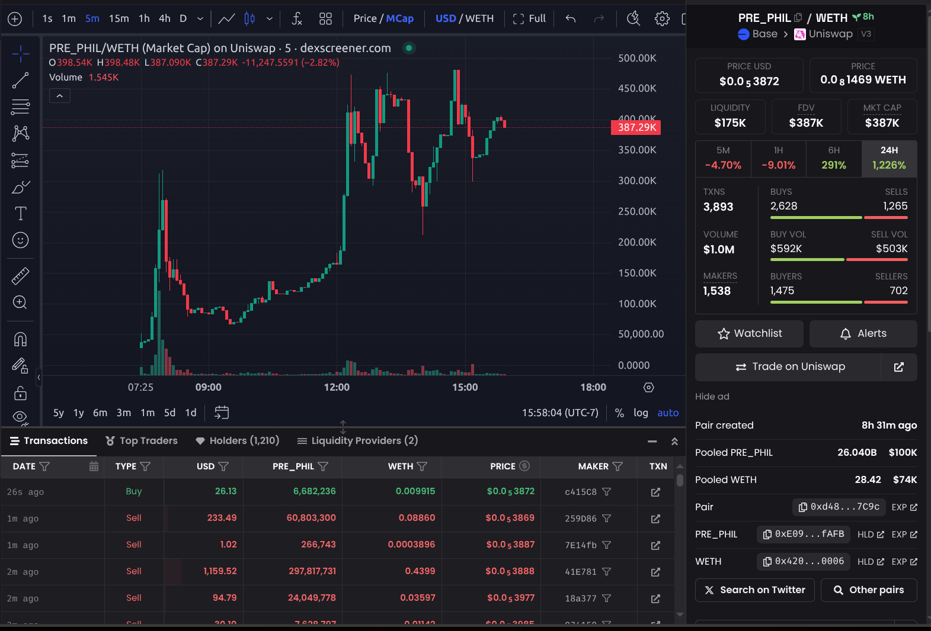Expand the timeframe interval dropdown

pyautogui.click(x=200, y=19)
